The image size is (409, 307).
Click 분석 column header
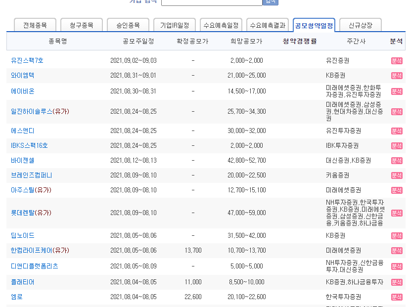396,41
